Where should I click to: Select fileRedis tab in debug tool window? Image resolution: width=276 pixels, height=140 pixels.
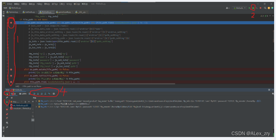pos(18,90)
